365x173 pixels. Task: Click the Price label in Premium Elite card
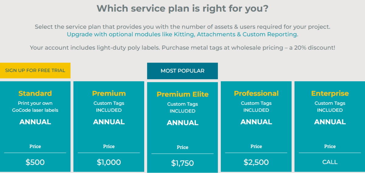[182, 147]
